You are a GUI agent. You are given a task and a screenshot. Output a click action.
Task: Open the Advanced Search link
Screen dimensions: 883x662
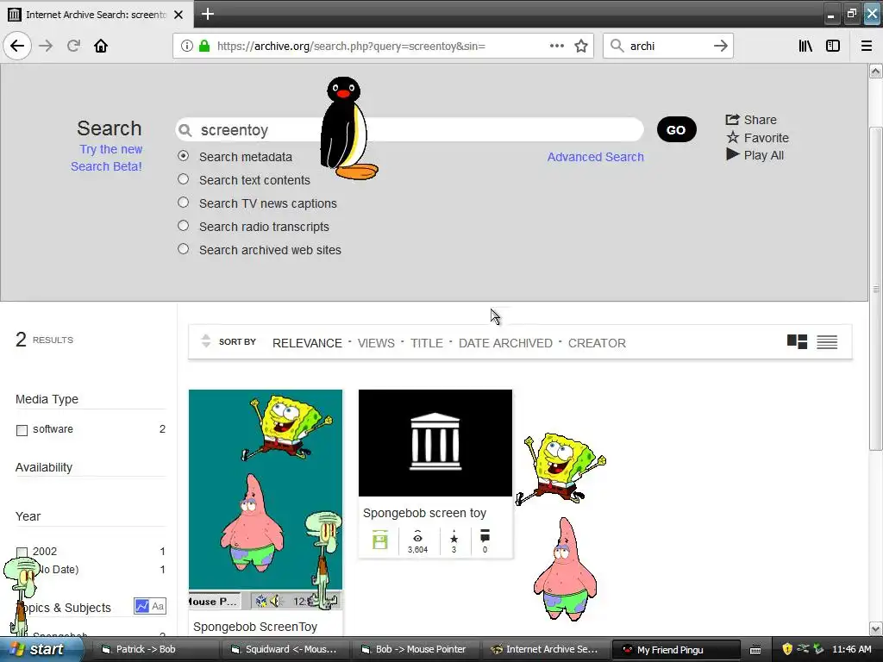(595, 157)
